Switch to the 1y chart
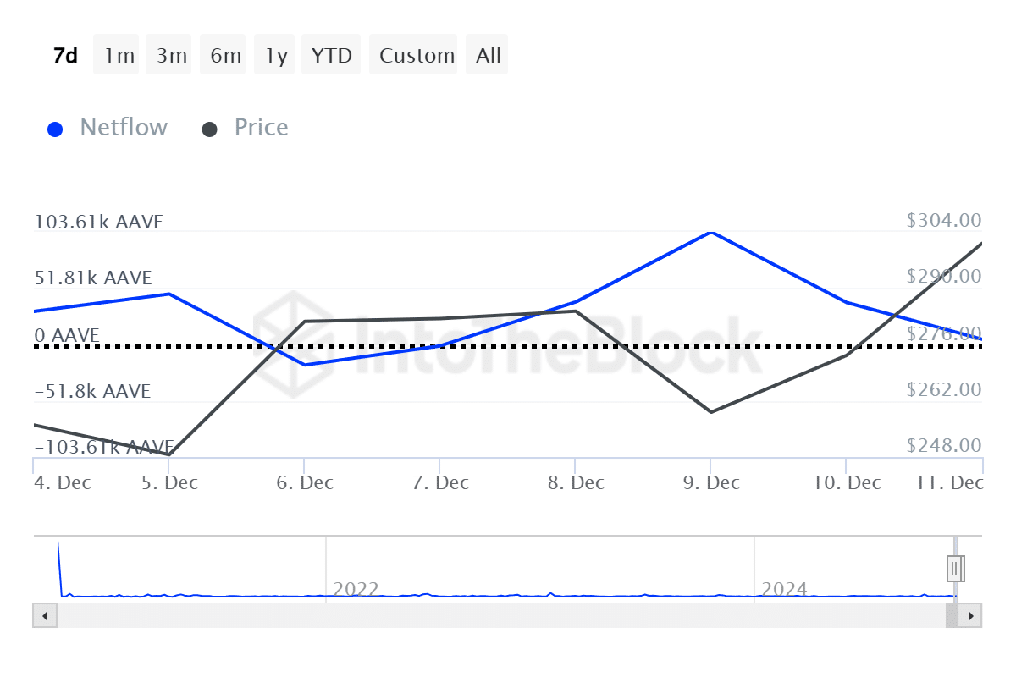Screen dimensions: 1016x677 pyautogui.click(x=273, y=54)
